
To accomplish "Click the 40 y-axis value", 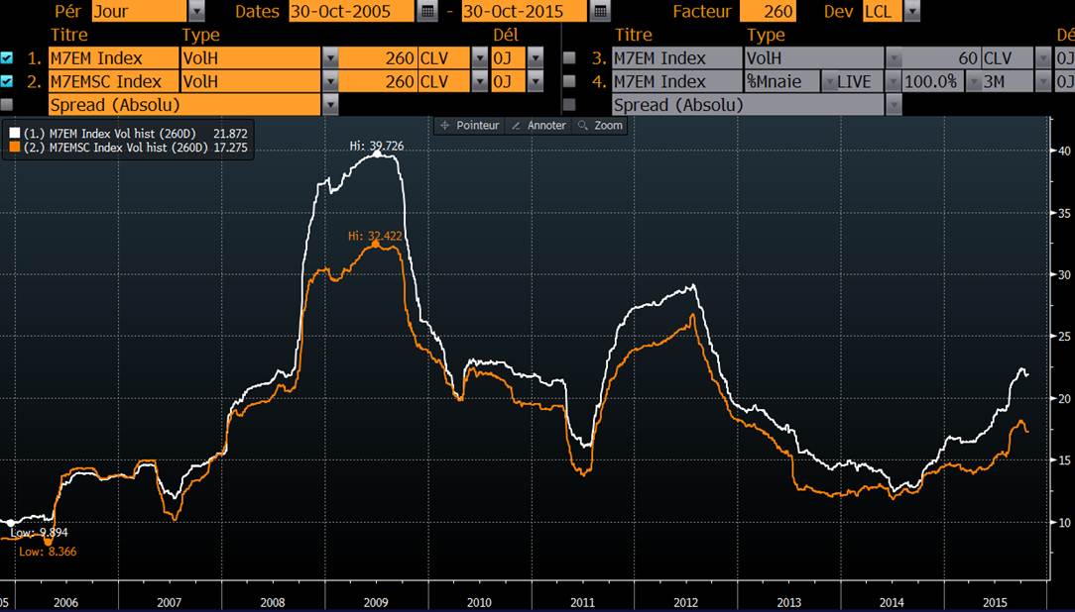I will pyautogui.click(x=1064, y=151).
